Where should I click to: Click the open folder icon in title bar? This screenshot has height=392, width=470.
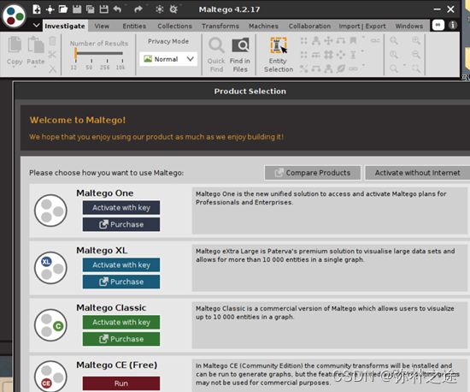tap(63, 9)
